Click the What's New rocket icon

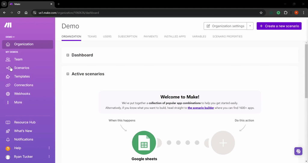click(8, 131)
